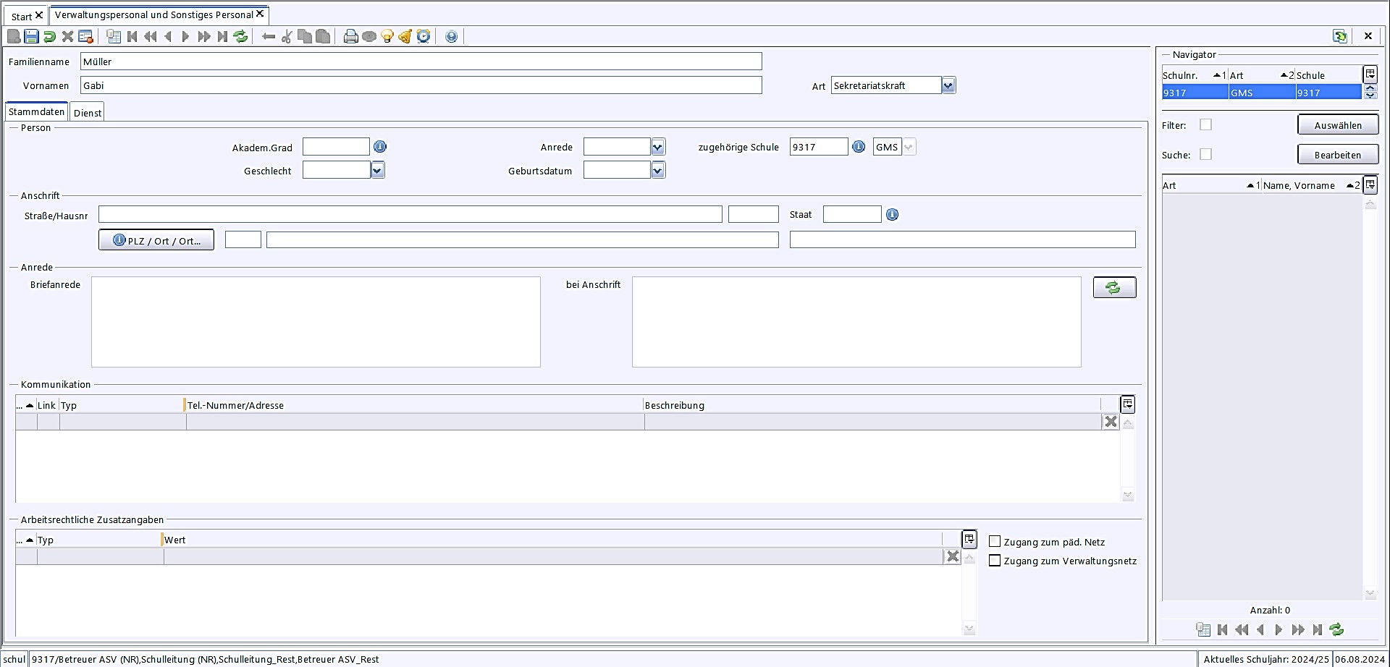
Task: Click the copy icon in the toolbar
Action: (x=305, y=36)
